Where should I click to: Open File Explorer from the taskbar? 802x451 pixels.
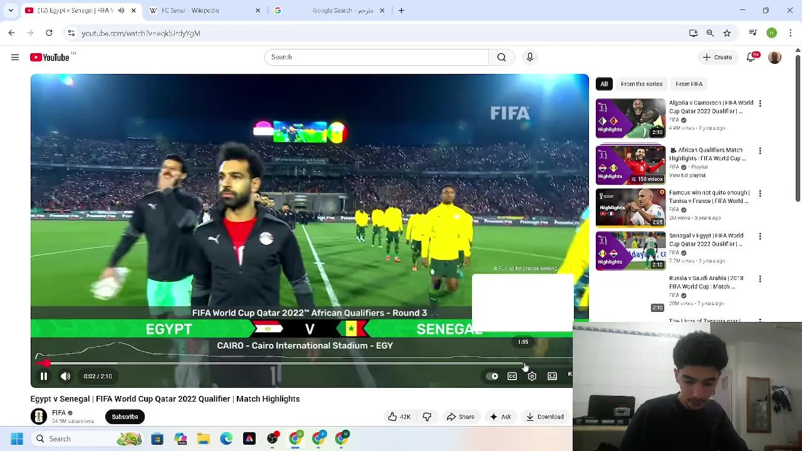tap(203, 439)
